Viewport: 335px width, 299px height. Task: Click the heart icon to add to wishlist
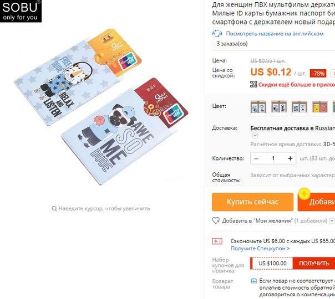[216, 220]
